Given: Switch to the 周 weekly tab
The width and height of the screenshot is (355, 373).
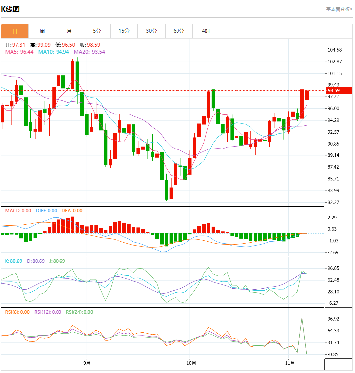Looking at the screenshot, I should tap(42, 31).
